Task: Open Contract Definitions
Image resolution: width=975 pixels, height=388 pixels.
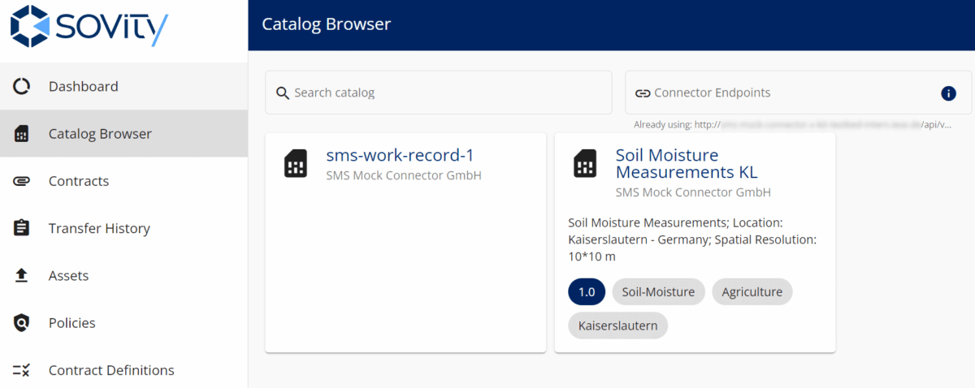Action: [123, 370]
